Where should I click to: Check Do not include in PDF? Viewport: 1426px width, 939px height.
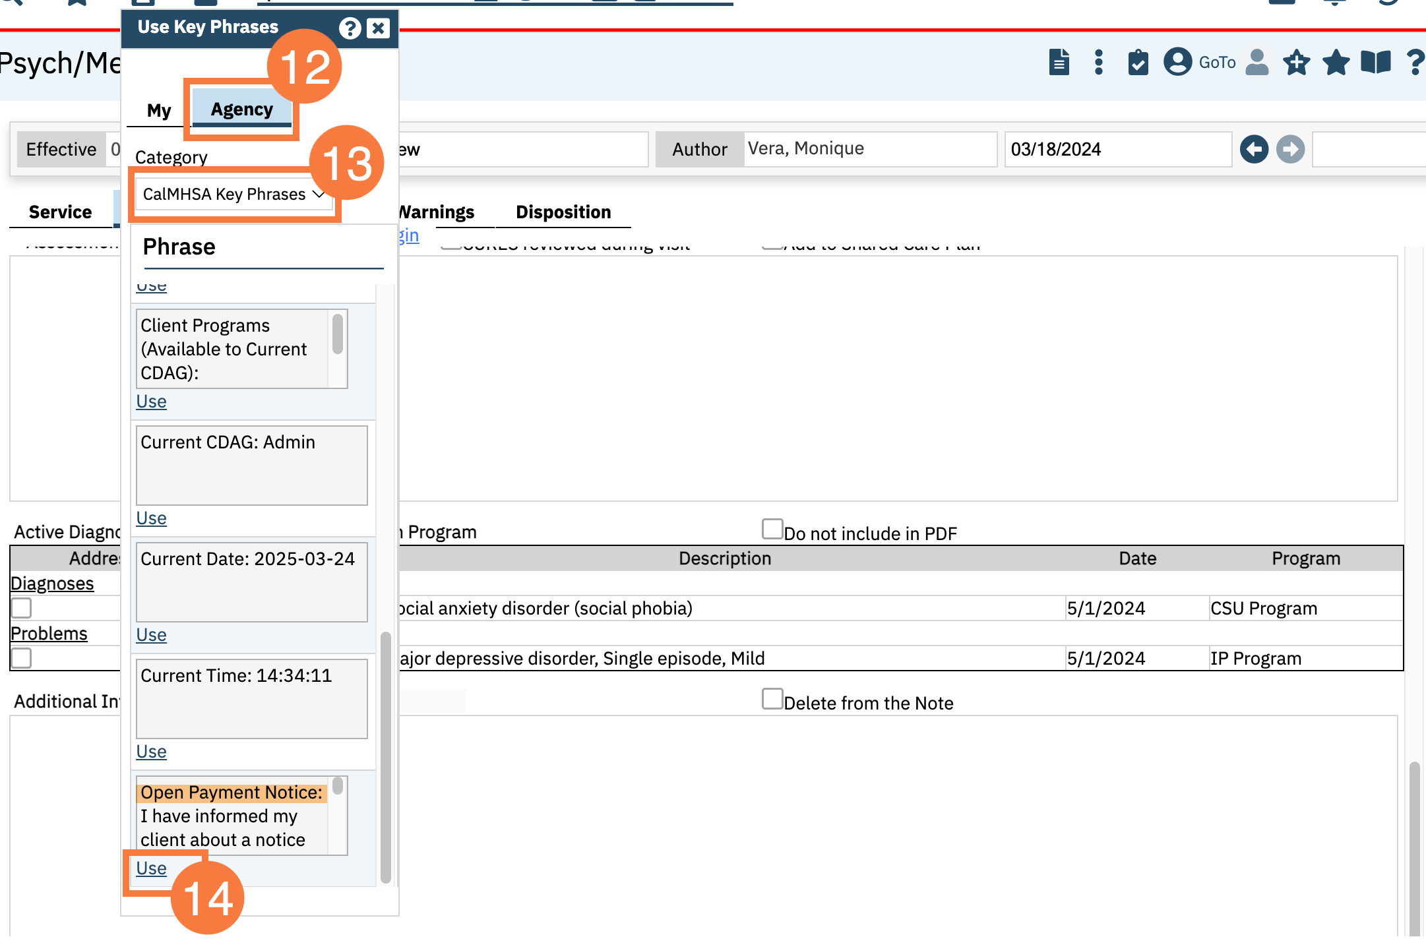[772, 529]
